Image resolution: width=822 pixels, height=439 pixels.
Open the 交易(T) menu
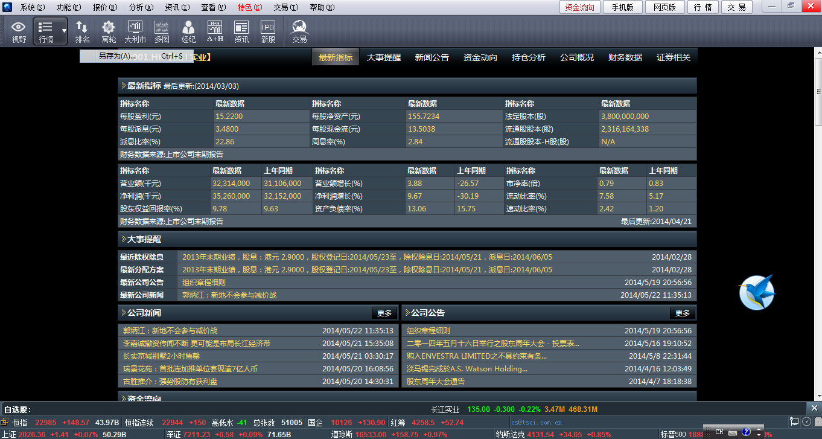(x=286, y=7)
